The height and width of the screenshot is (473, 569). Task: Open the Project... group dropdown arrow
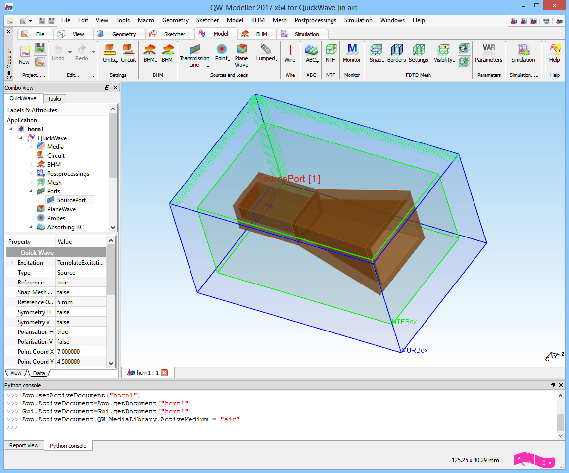(x=44, y=76)
